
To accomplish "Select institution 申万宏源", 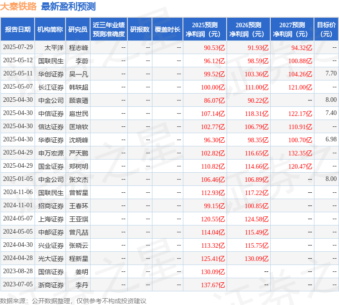I will click(51, 153).
